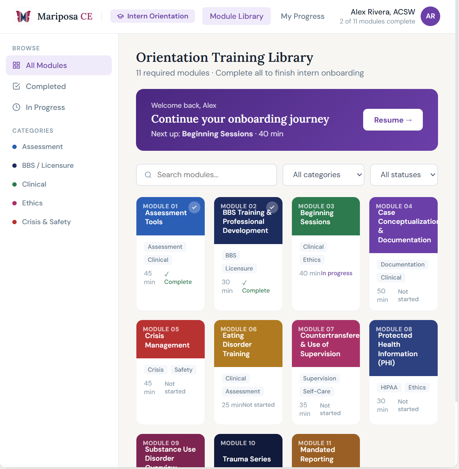This screenshot has width=459, height=469.
Task: Show All Modules in the sidebar
Action: 59,65
